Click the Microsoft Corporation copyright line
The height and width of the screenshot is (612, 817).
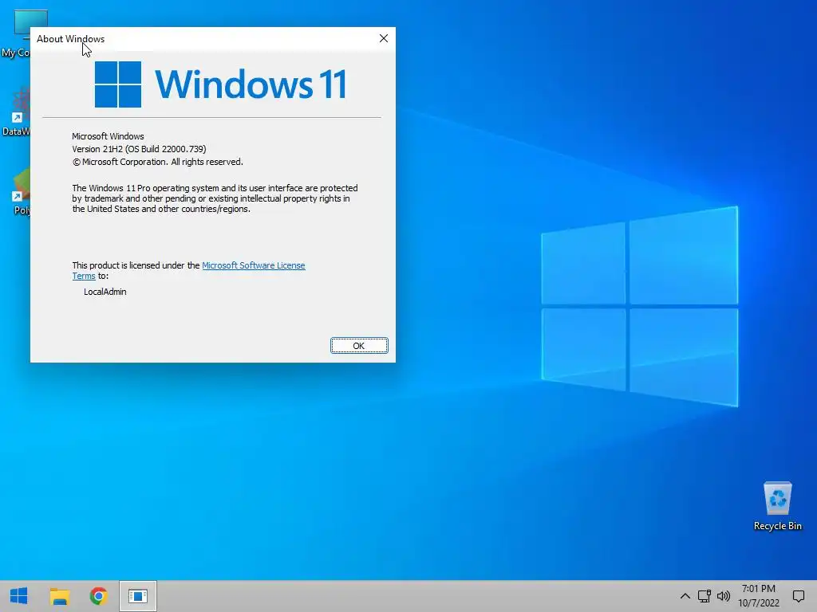[157, 162]
